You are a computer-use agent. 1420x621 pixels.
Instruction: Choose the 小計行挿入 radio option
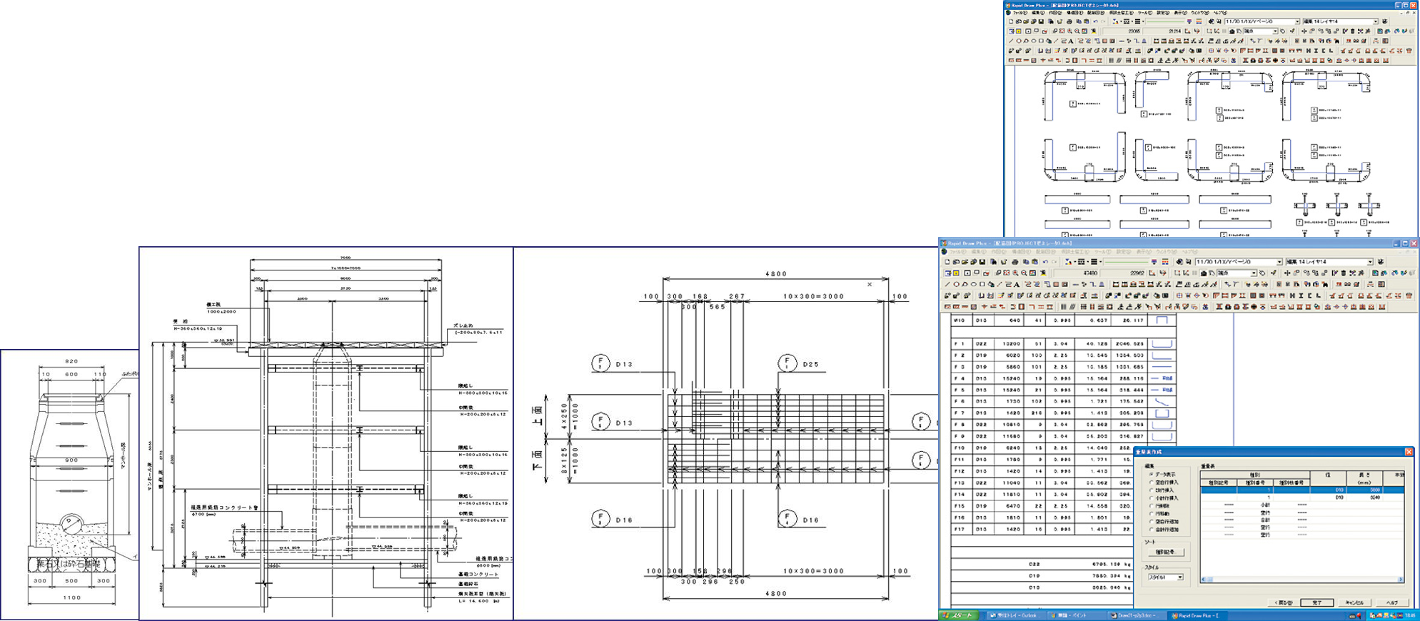point(1151,498)
